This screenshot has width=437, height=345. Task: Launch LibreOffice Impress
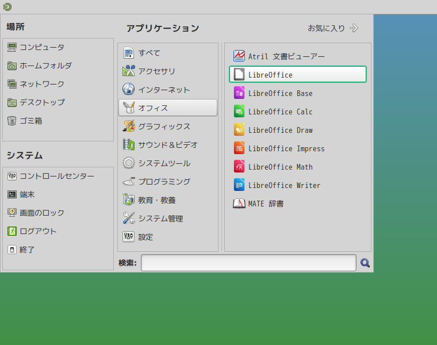pos(298,148)
